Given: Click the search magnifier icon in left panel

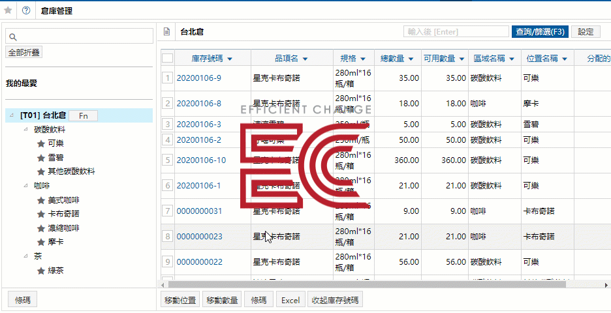Looking at the screenshot, I should point(12,37).
